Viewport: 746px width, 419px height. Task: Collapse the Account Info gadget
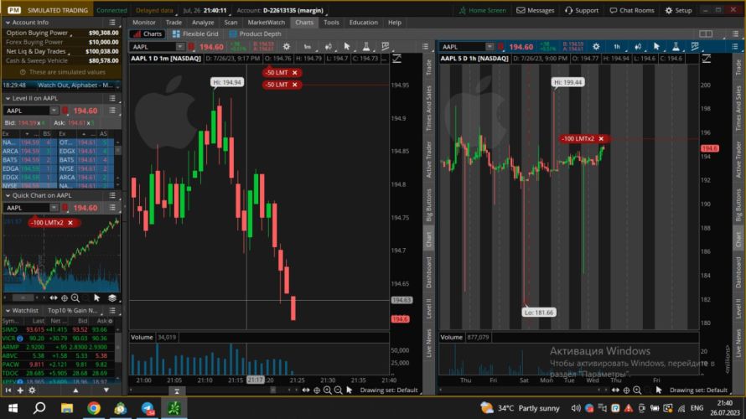pyautogui.click(x=8, y=22)
